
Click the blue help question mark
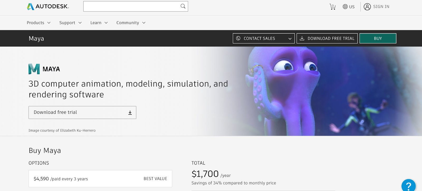(x=409, y=186)
